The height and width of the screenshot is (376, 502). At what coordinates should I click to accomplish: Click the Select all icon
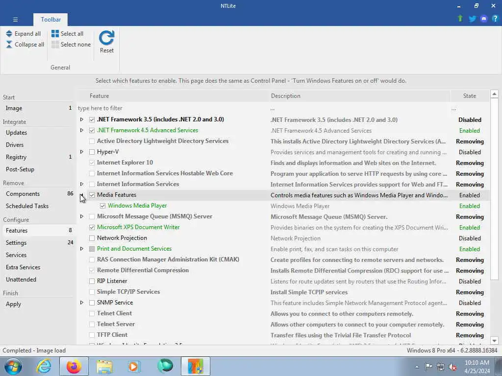pos(55,34)
